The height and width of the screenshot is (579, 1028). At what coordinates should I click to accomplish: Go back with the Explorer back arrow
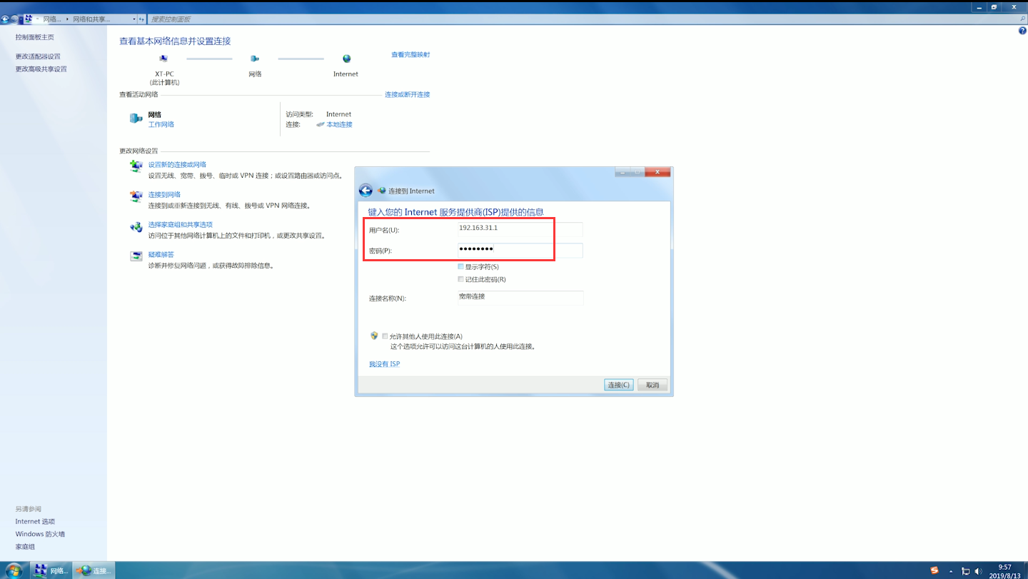click(5, 19)
